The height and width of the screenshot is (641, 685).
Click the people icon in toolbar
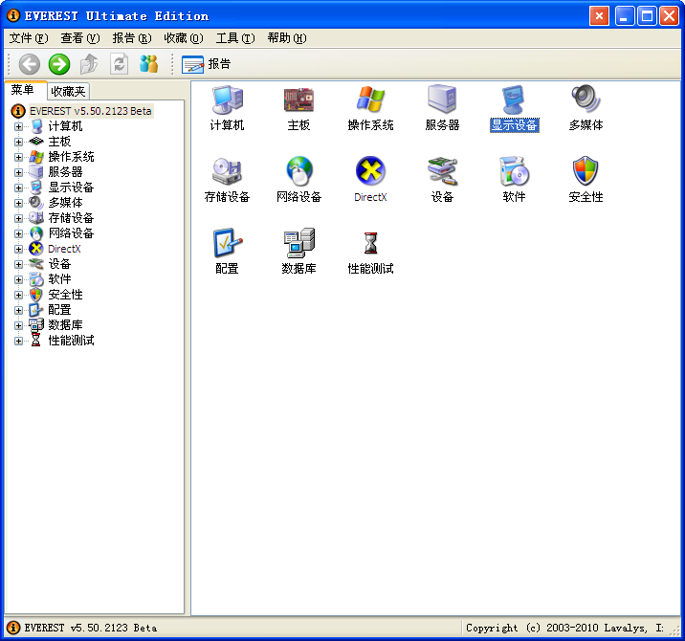coord(148,64)
